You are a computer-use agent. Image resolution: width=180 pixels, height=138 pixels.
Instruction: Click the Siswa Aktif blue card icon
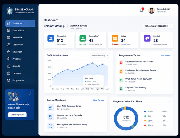click(x=51, y=38)
